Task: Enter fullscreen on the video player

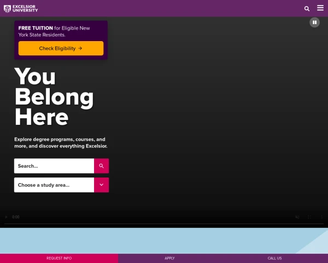Action: click(309, 217)
